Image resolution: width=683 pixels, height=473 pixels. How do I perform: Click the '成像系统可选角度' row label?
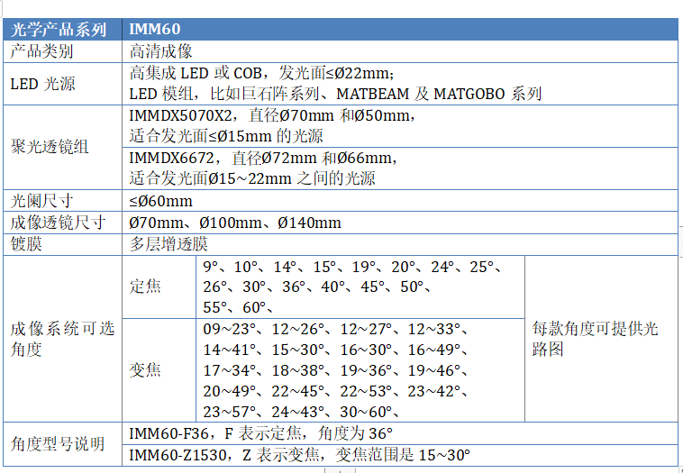click(x=62, y=339)
